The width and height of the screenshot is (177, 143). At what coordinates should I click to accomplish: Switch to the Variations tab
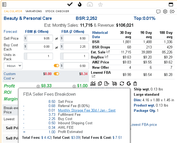(34, 11)
